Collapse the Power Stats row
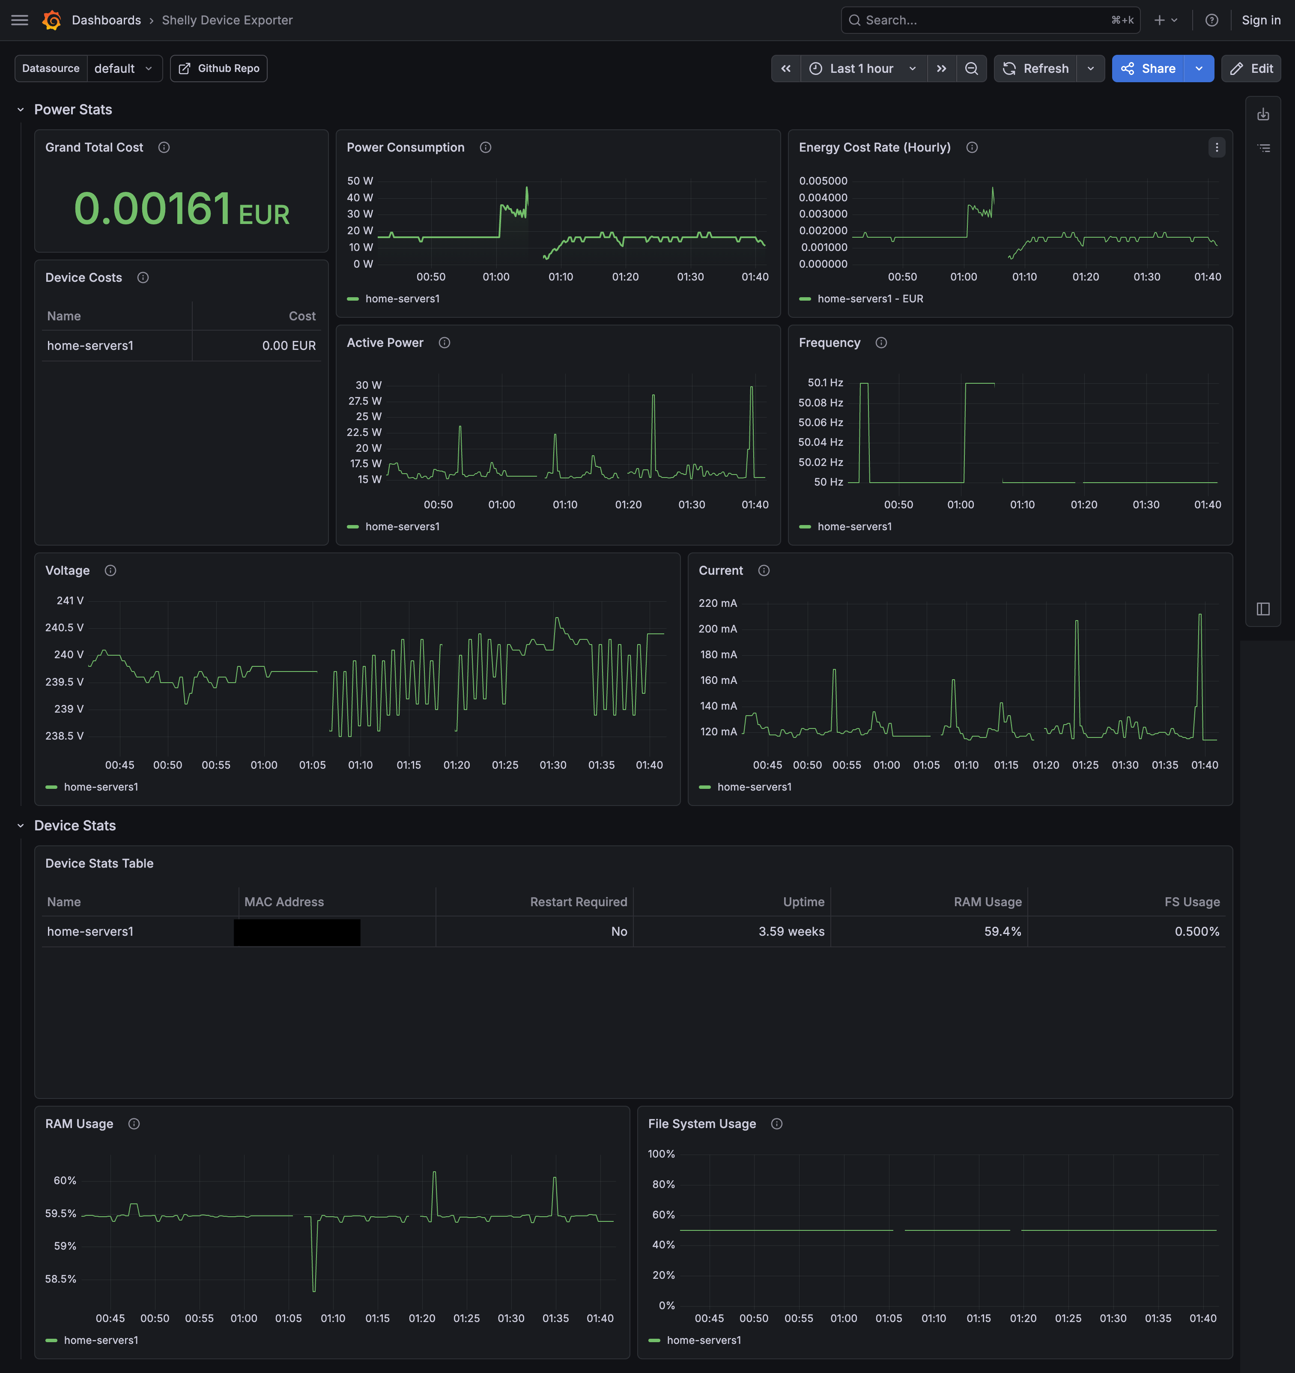Screen dimensions: 1295x1373 pos(21,110)
